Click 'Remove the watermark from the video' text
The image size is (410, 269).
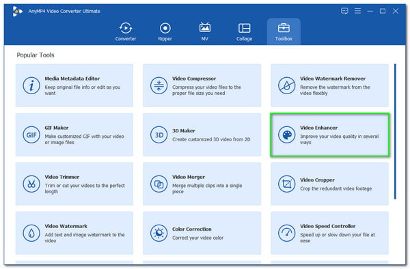[335, 90]
